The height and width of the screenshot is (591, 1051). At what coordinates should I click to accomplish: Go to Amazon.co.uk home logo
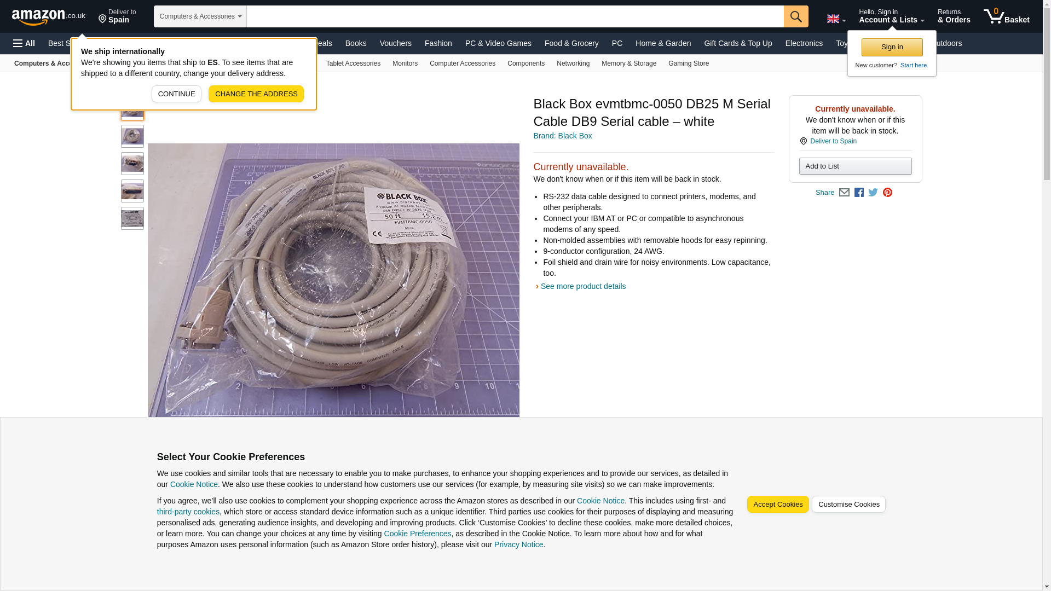[49, 16]
